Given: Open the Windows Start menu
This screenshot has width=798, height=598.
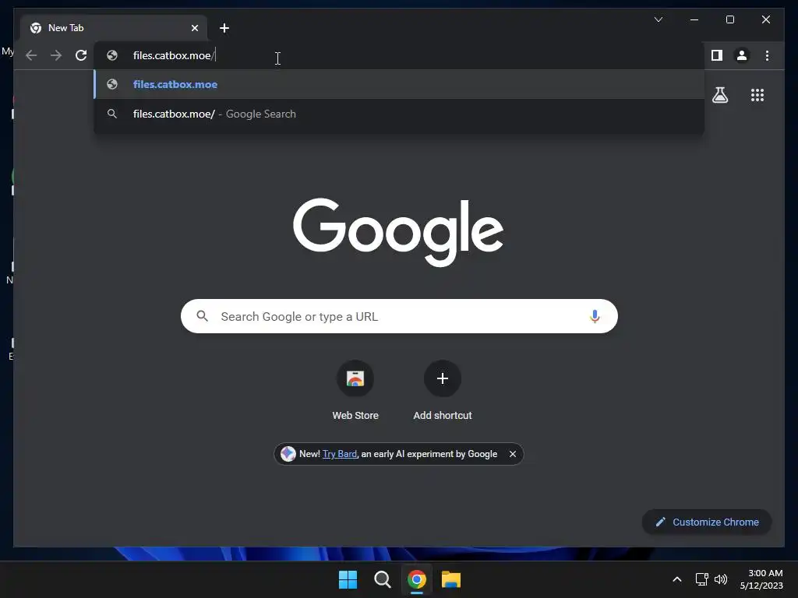Looking at the screenshot, I should coord(348,579).
